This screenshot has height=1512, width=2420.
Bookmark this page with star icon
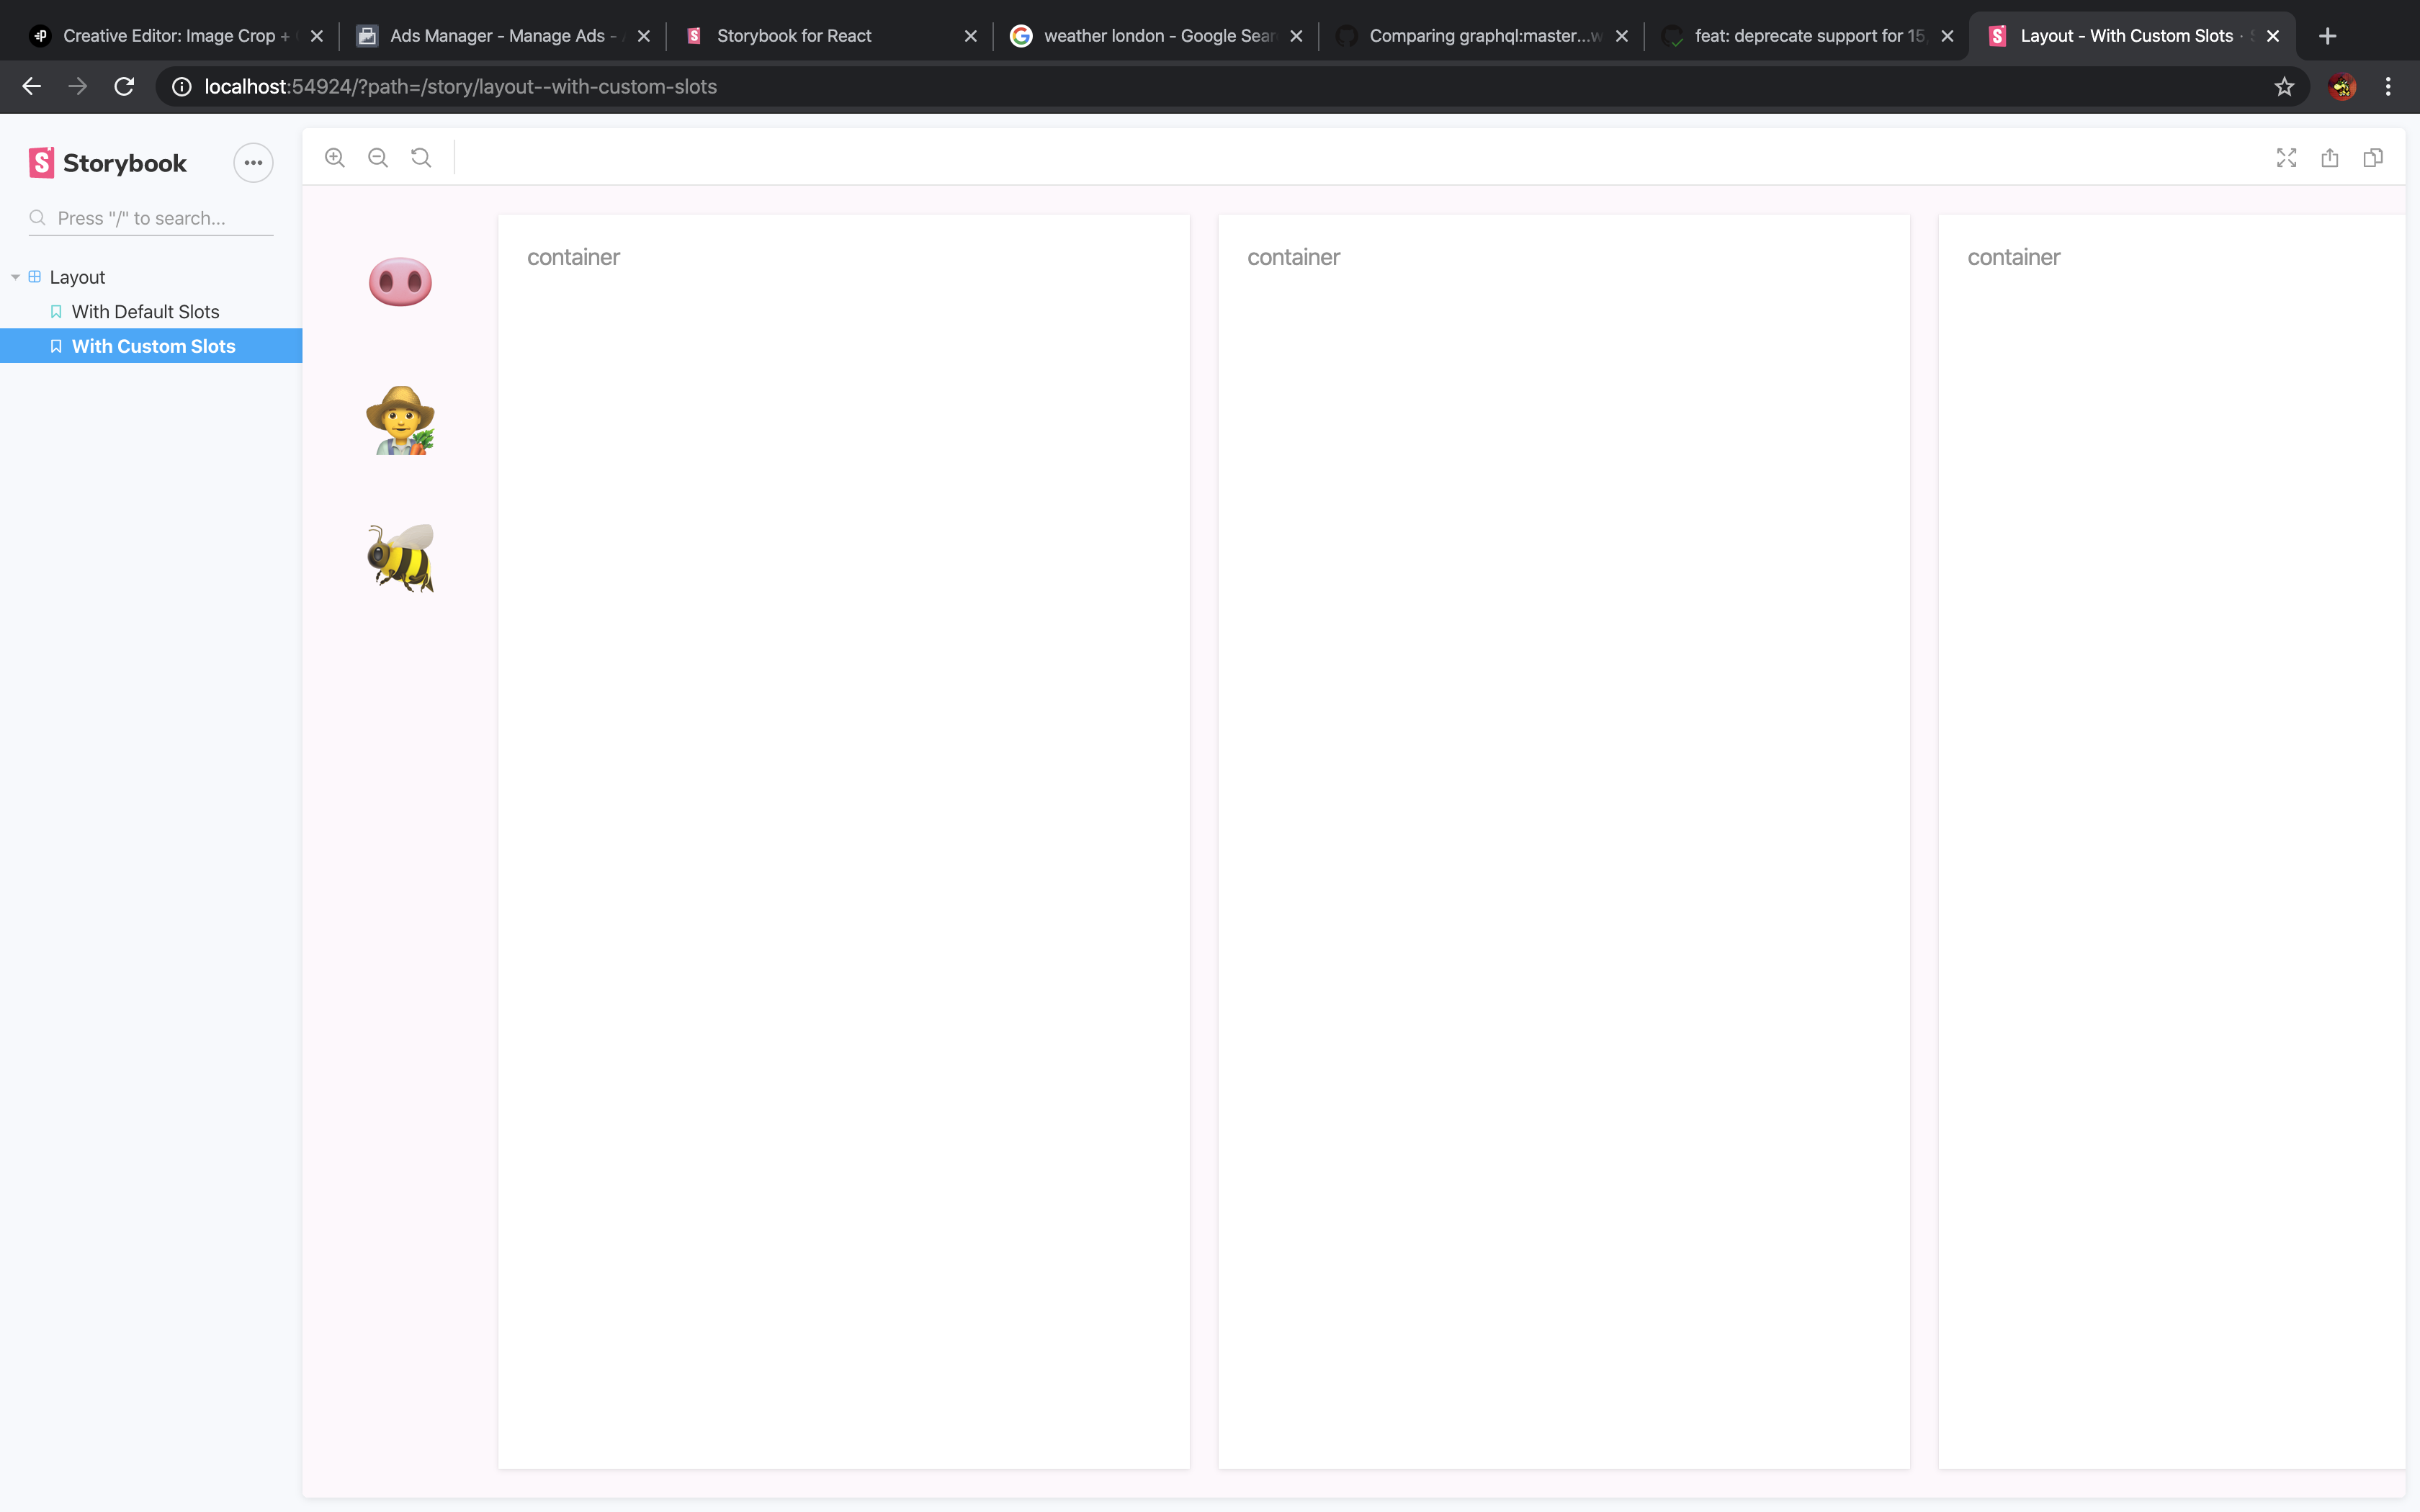[x=2284, y=87]
